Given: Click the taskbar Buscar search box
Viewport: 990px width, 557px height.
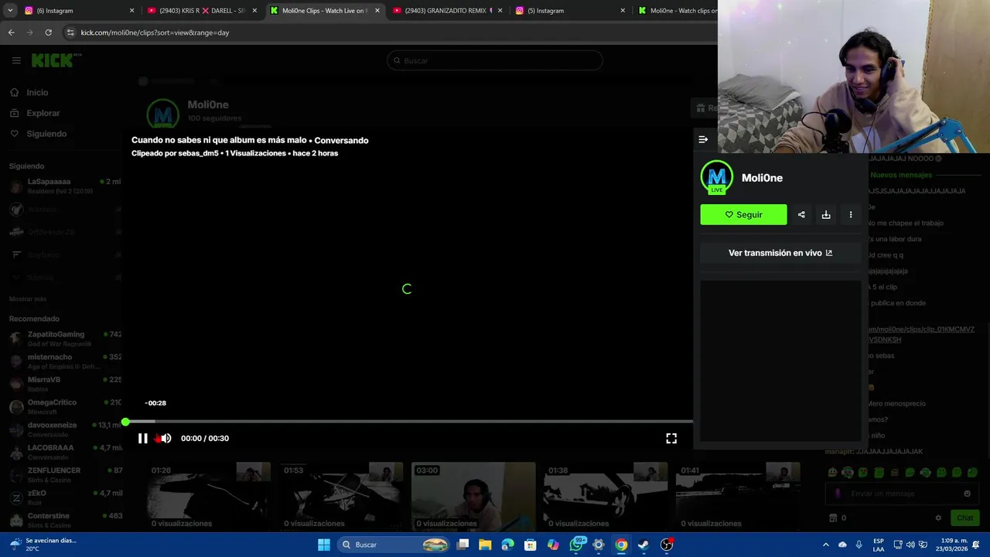Looking at the screenshot, I should (x=394, y=545).
